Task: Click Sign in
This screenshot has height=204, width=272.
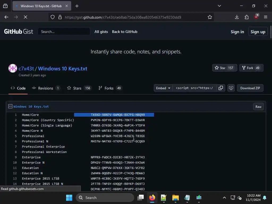Action: [x=237, y=32]
